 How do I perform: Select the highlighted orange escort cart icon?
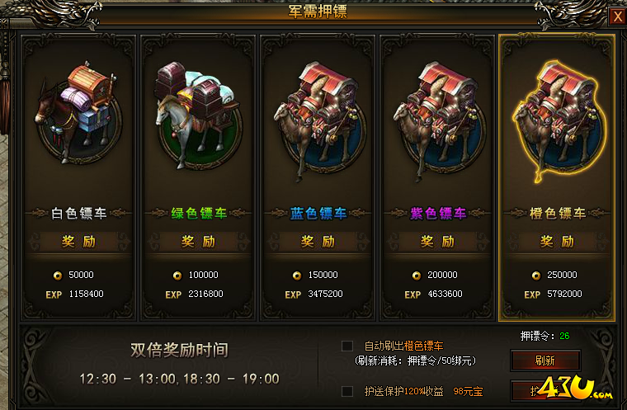pyautogui.click(x=559, y=120)
